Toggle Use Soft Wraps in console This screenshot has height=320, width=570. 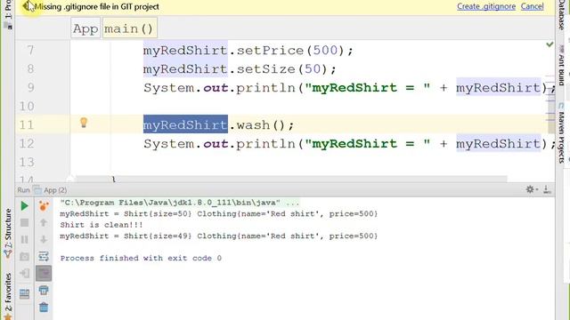point(44,257)
